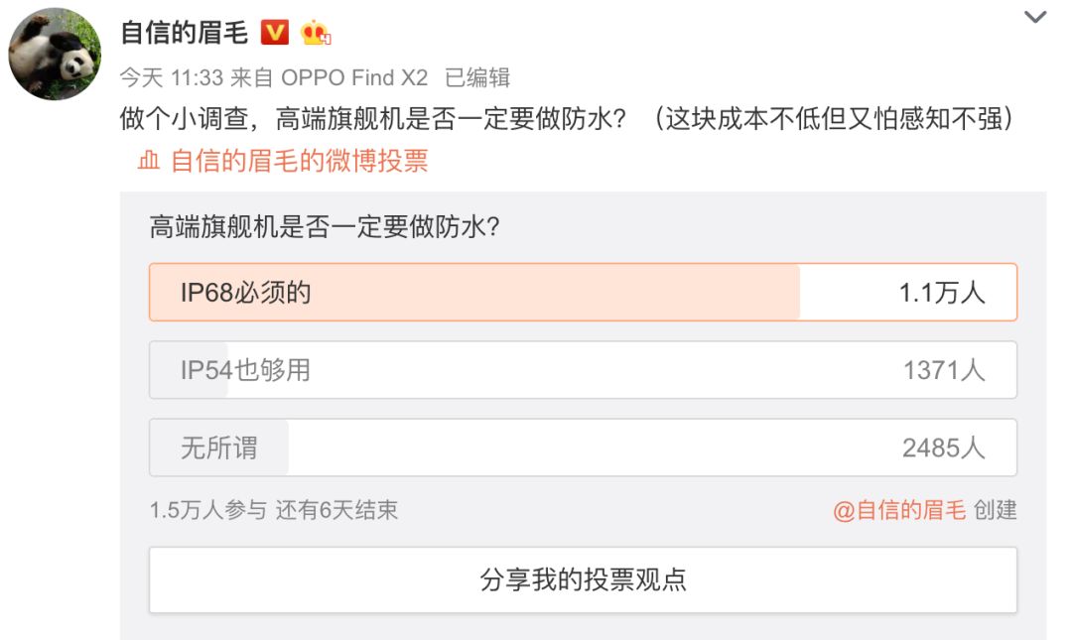Screen dimensions: 1072x640
Task: Click the orange verified V badge
Action: coord(274,33)
